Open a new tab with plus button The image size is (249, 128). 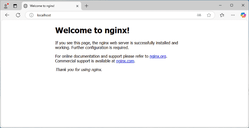tap(87, 6)
